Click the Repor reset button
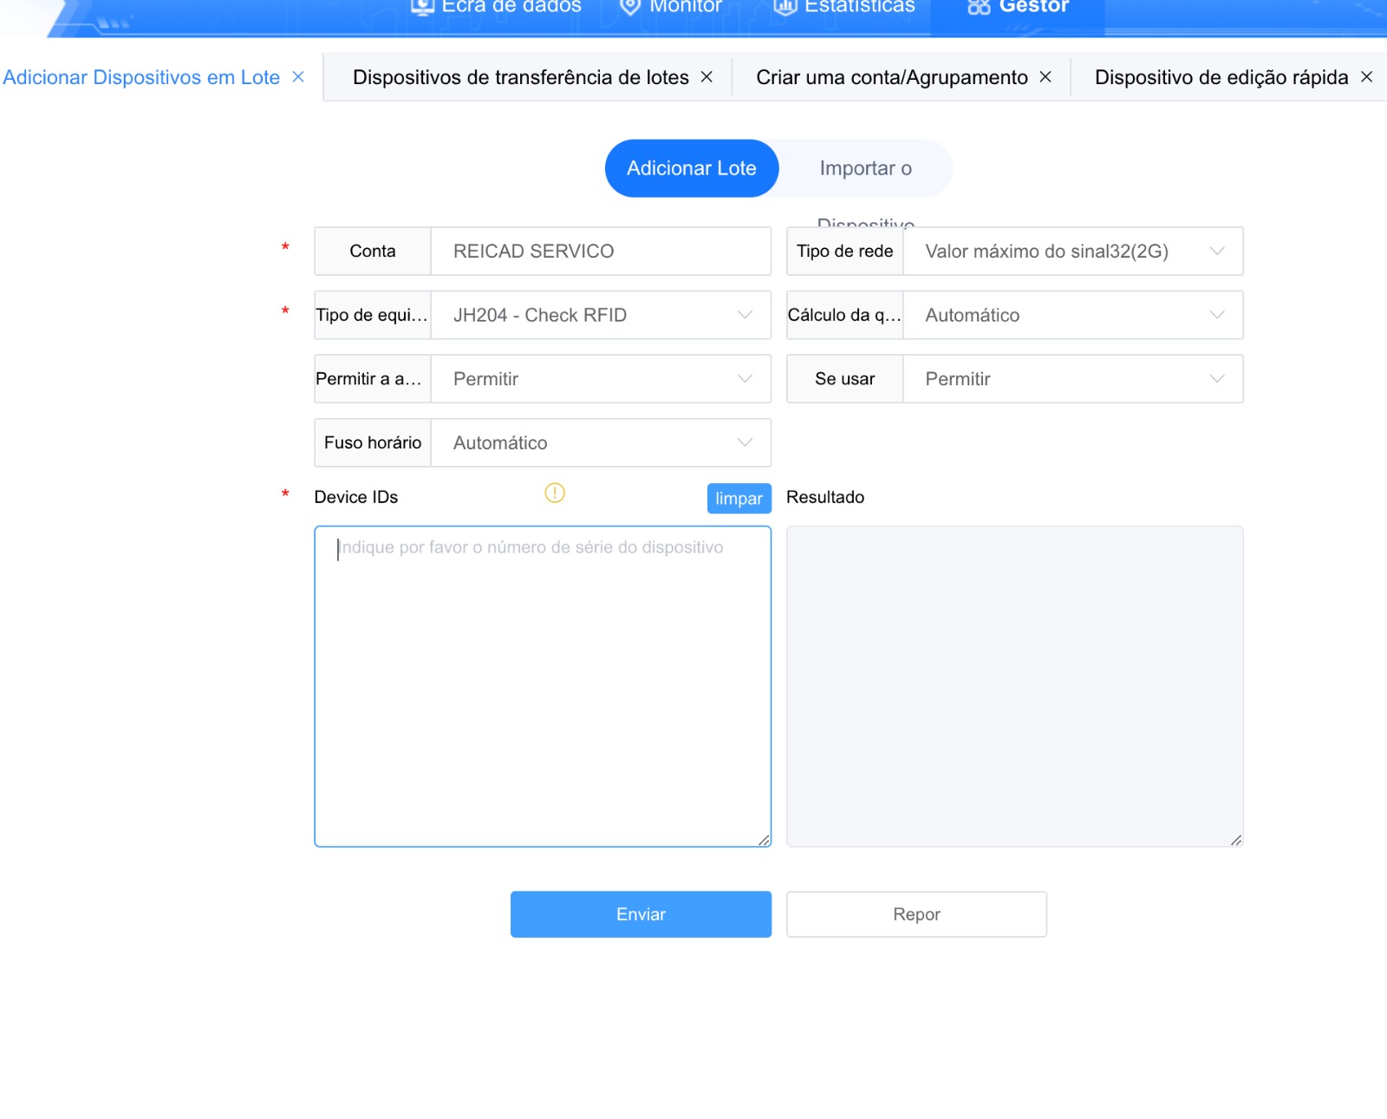Image resolution: width=1387 pixels, height=1119 pixels. pyautogui.click(x=916, y=914)
